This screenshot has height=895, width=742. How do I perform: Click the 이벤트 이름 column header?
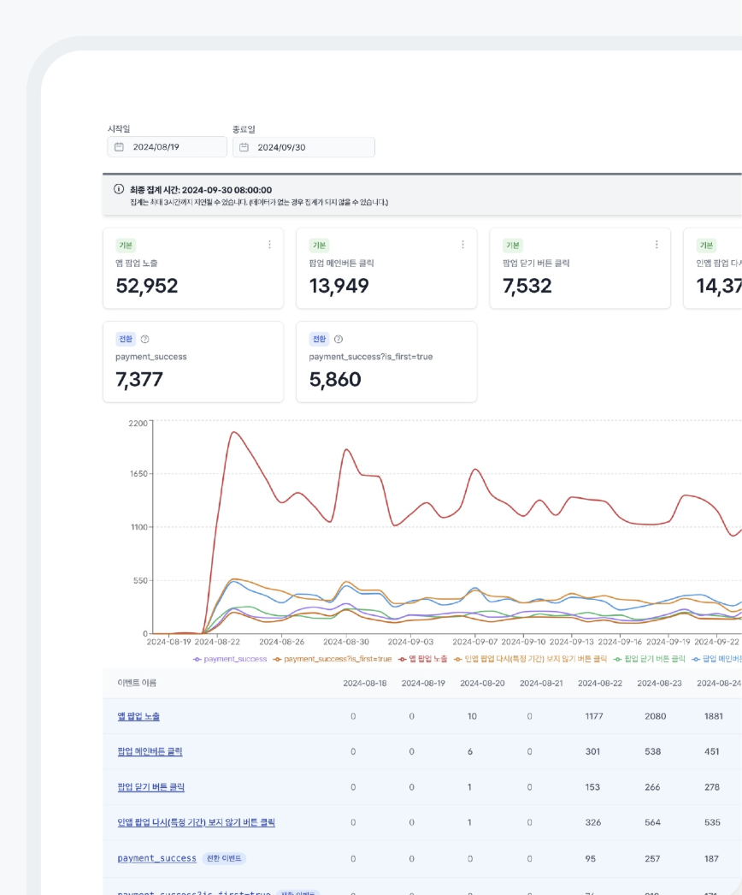click(x=137, y=683)
